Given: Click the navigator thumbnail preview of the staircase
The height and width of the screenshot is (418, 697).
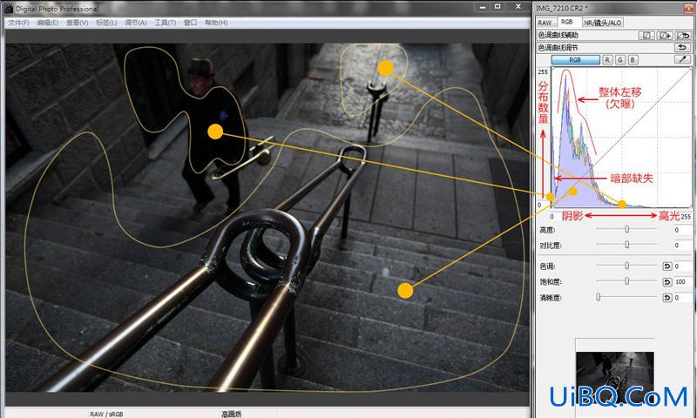Looking at the screenshot, I should [x=615, y=377].
